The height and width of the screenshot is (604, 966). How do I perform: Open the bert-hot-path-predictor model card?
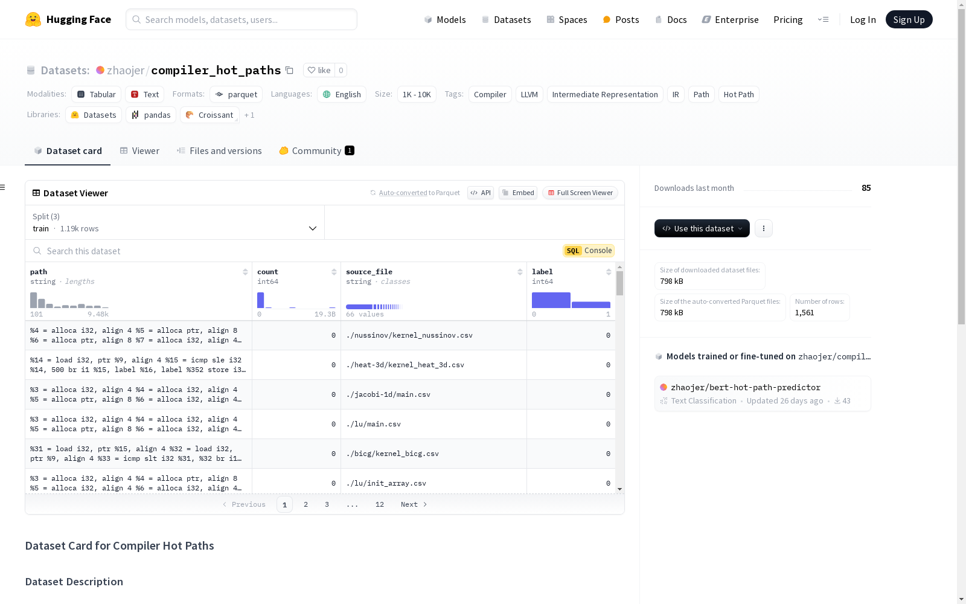click(763, 394)
